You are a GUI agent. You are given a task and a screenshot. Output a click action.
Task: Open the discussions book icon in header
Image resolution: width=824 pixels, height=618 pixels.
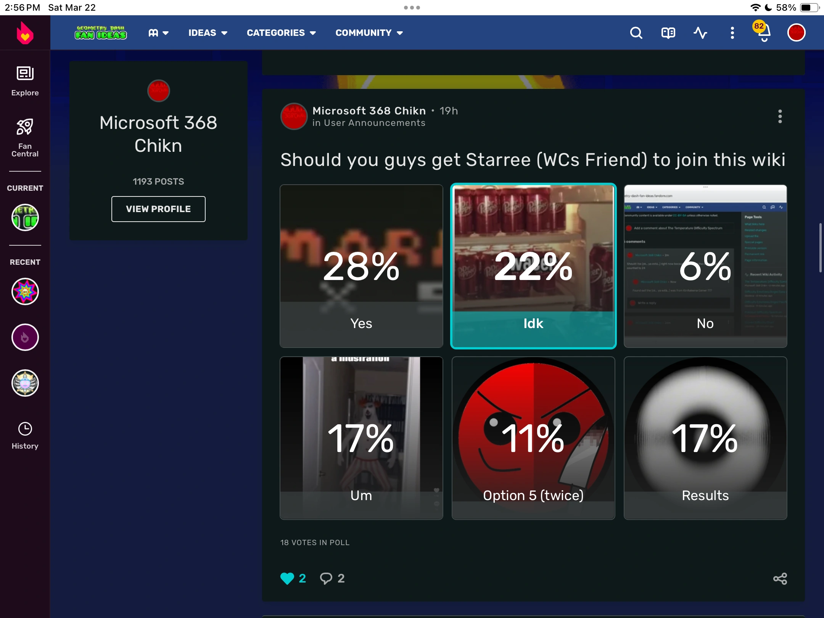click(668, 33)
